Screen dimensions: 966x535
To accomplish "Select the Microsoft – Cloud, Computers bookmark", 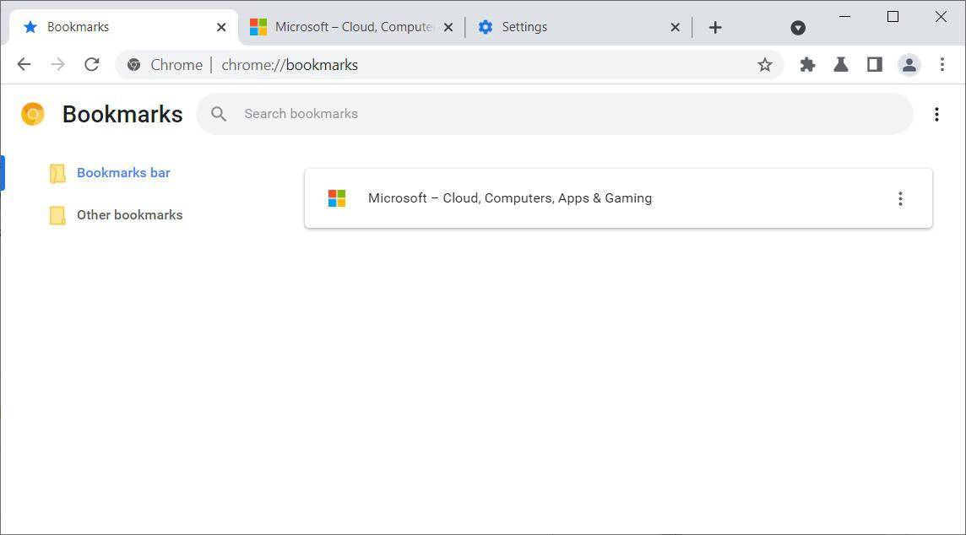I will pyautogui.click(x=618, y=198).
